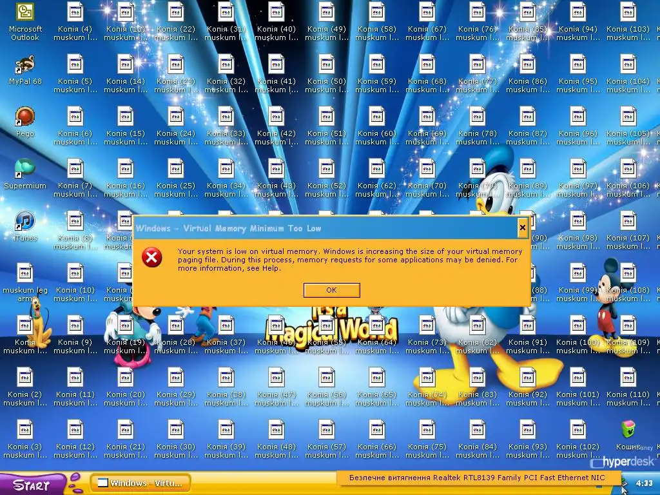
Task: Click the dialog title bar text
Action: coord(229,228)
